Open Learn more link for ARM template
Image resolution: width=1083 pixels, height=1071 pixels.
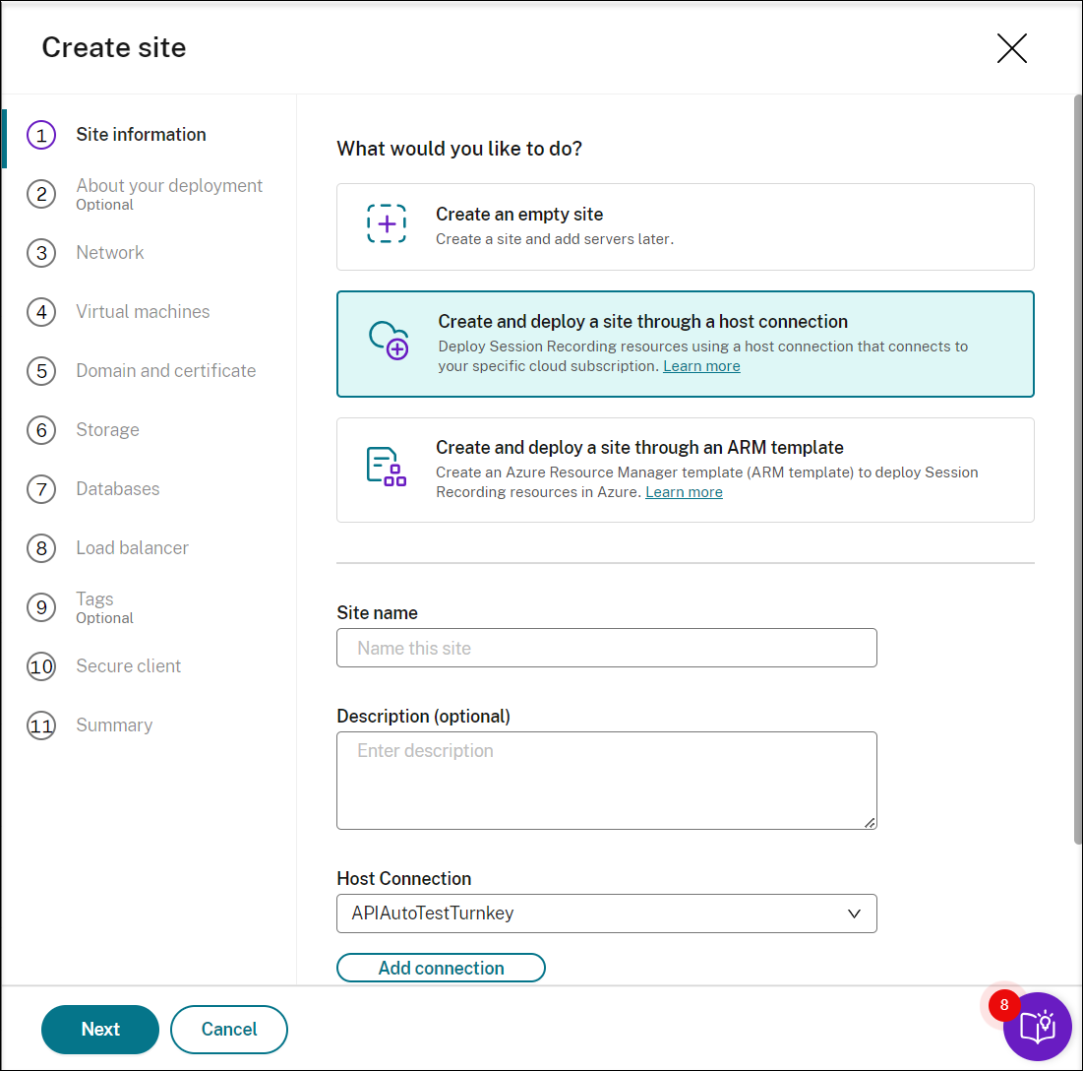pyautogui.click(x=684, y=492)
